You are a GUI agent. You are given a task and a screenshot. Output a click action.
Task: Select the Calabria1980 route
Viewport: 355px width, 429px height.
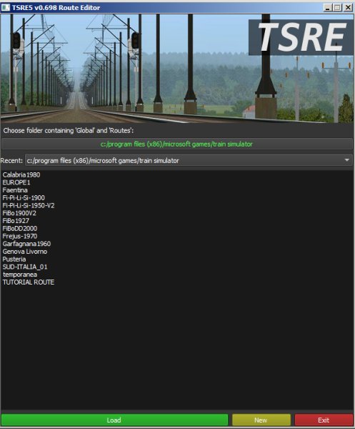point(21,174)
